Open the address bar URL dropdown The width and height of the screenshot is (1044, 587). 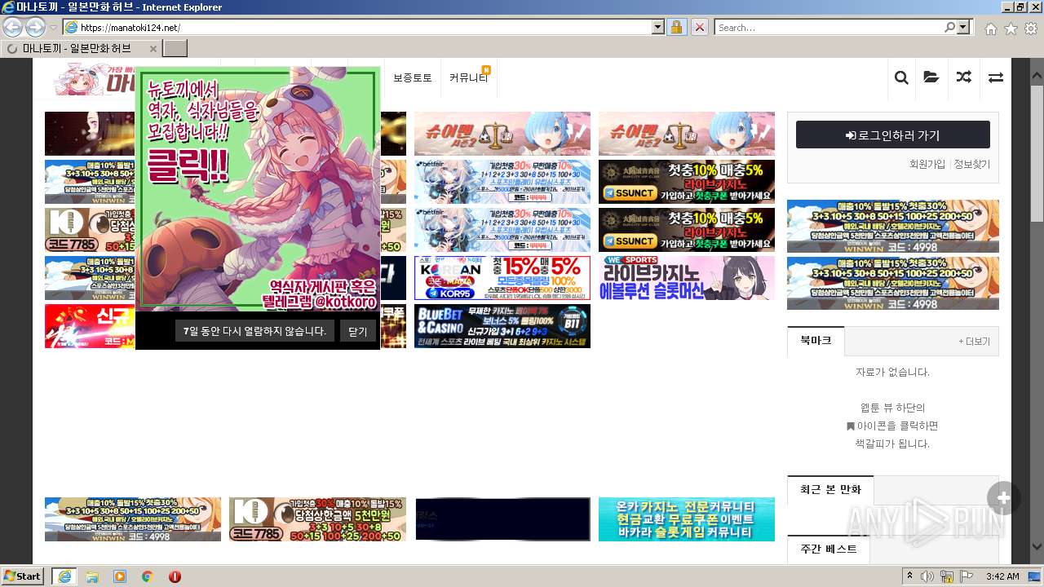pos(658,27)
